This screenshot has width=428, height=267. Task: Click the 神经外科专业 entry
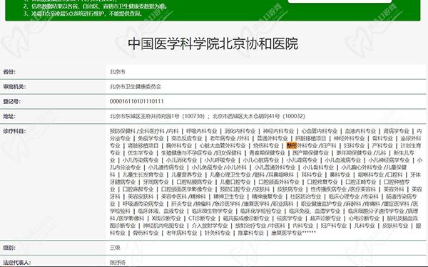pos(349,138)
